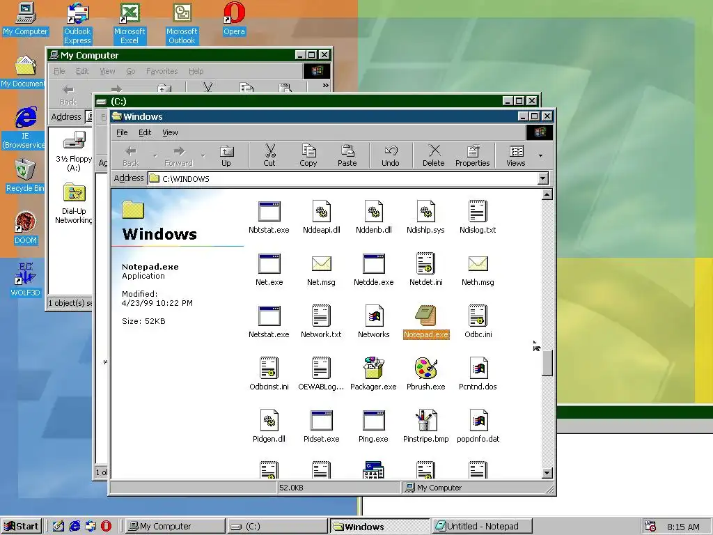The image size is (713, 535).
Task: Click Opera quick launch icon in taskbar
Action: (x=106, y=527)
